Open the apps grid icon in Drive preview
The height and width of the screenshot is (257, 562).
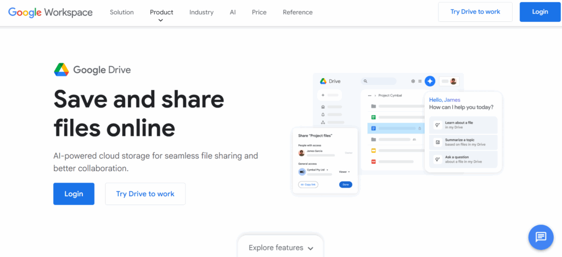420,81
